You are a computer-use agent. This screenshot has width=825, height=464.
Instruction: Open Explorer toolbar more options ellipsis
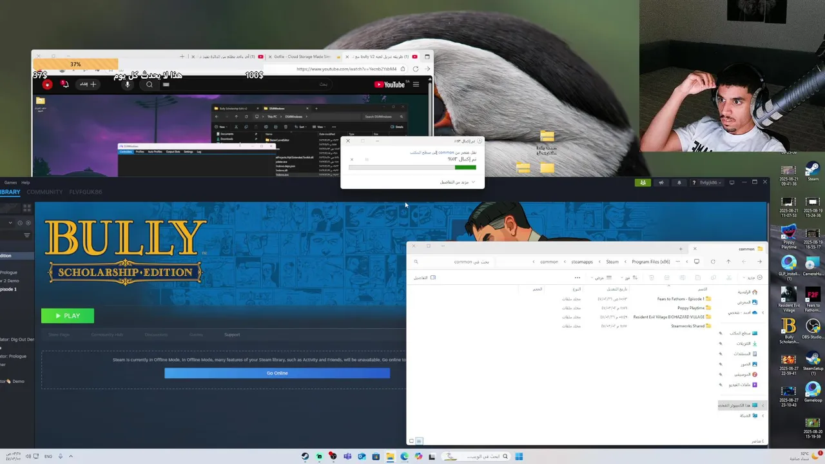pos(577,278)
